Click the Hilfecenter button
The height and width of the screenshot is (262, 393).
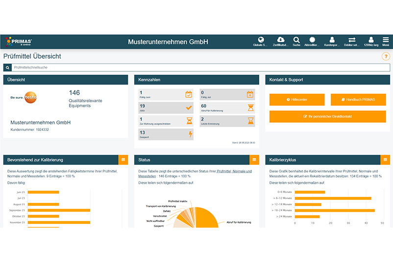(x=297, y=100)
